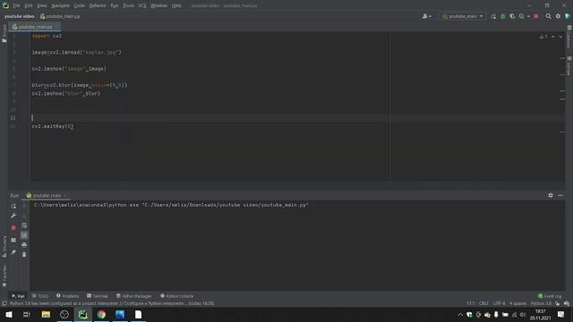Open the File menu
The image size is (573, 322).
point(16,6)
